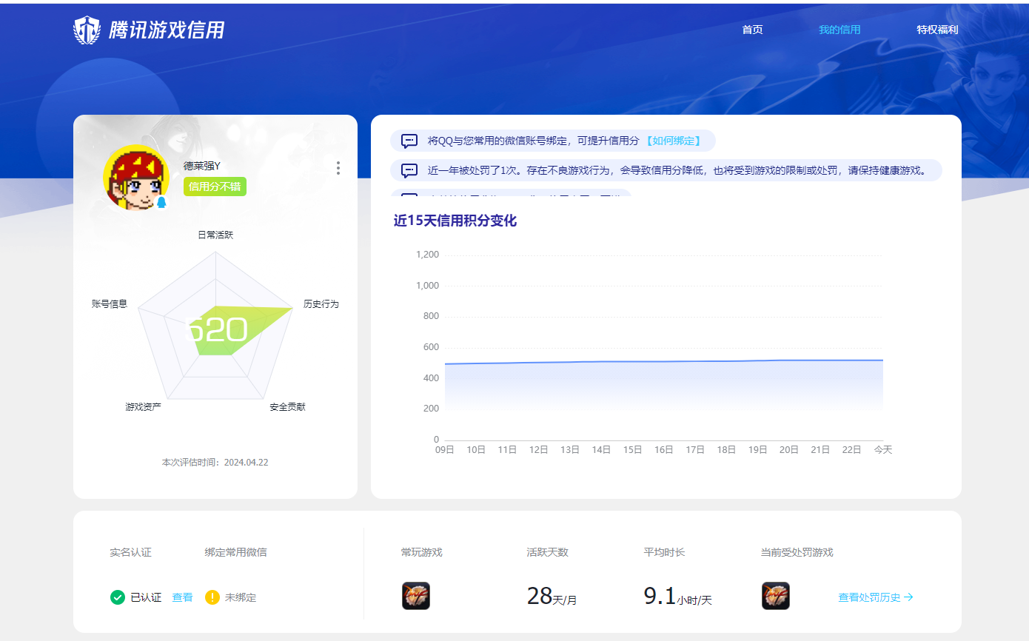Viewport: 1029px width, 641px height.
Task: Click the QQ penguin badge on avatar
Action: click(x=161, y=202)
